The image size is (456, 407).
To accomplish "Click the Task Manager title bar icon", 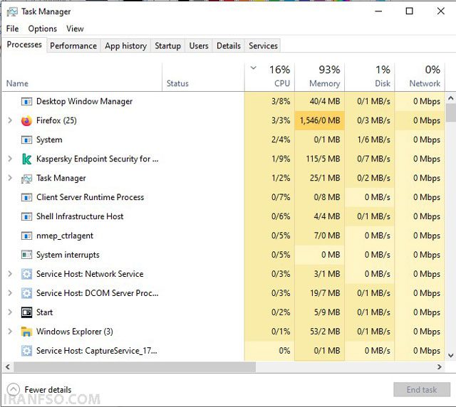I will (12, 11).
